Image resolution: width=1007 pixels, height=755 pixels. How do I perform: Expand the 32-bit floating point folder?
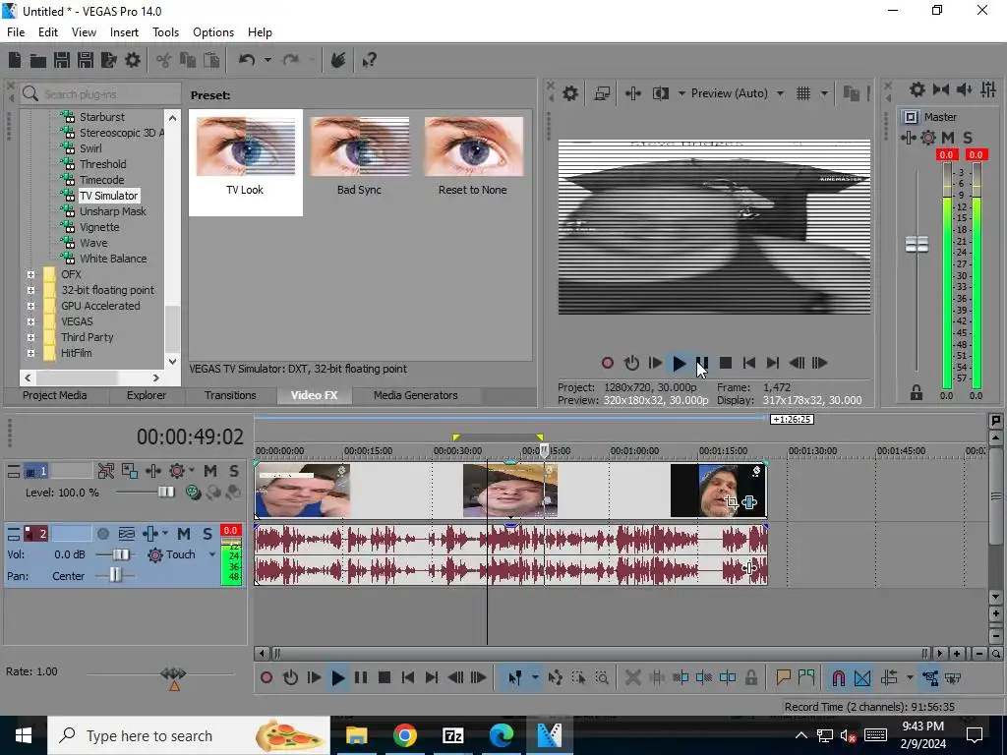(30, 290)
